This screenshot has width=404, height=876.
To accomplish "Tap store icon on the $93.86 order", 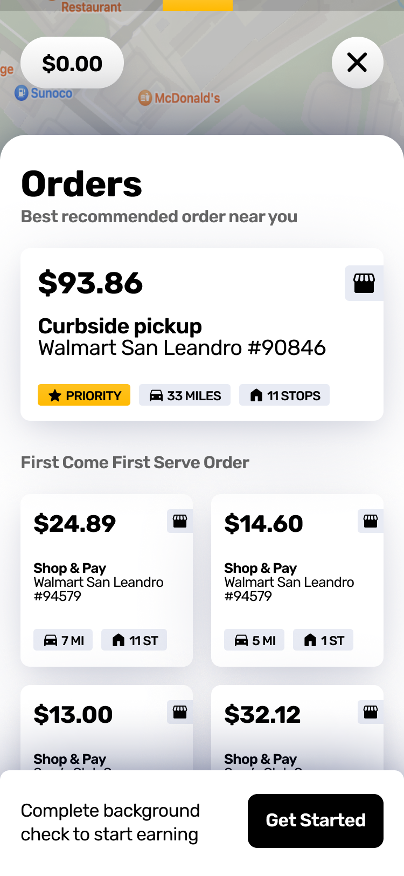I will tap(364, 283).
